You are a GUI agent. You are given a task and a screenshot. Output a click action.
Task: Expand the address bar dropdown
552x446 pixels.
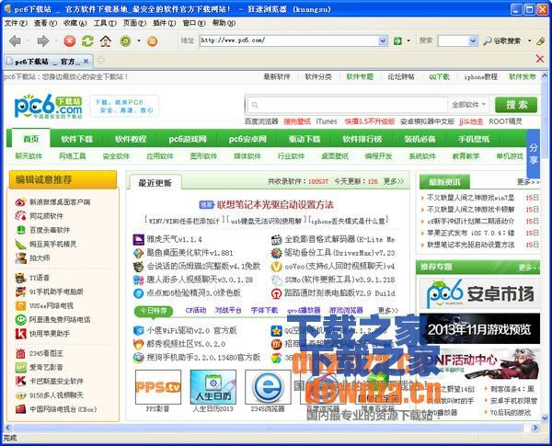pyautogui.click(x=383, y=40)
